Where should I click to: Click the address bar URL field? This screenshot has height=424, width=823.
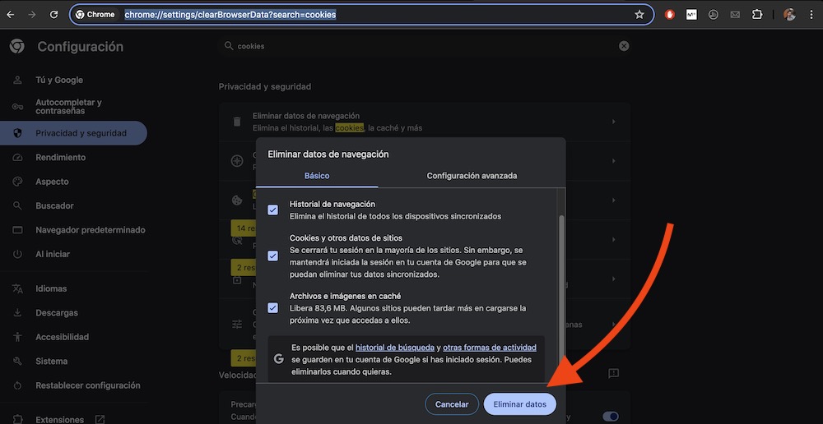coord(361,15)
